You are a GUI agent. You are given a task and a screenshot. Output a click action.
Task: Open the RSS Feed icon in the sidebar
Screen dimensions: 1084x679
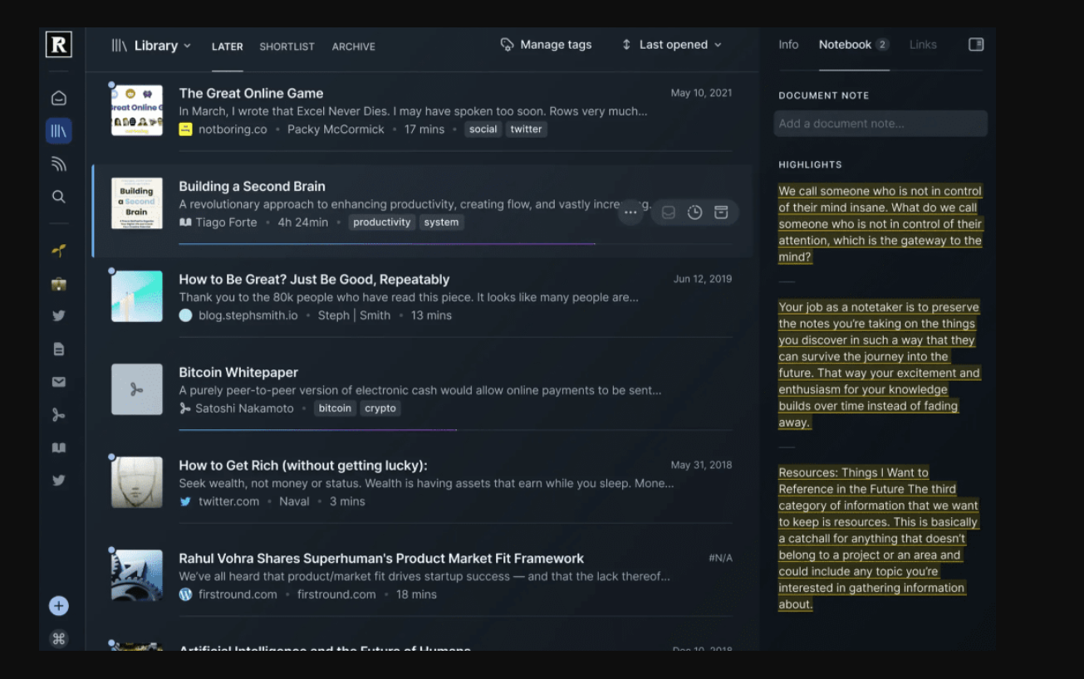59,164
